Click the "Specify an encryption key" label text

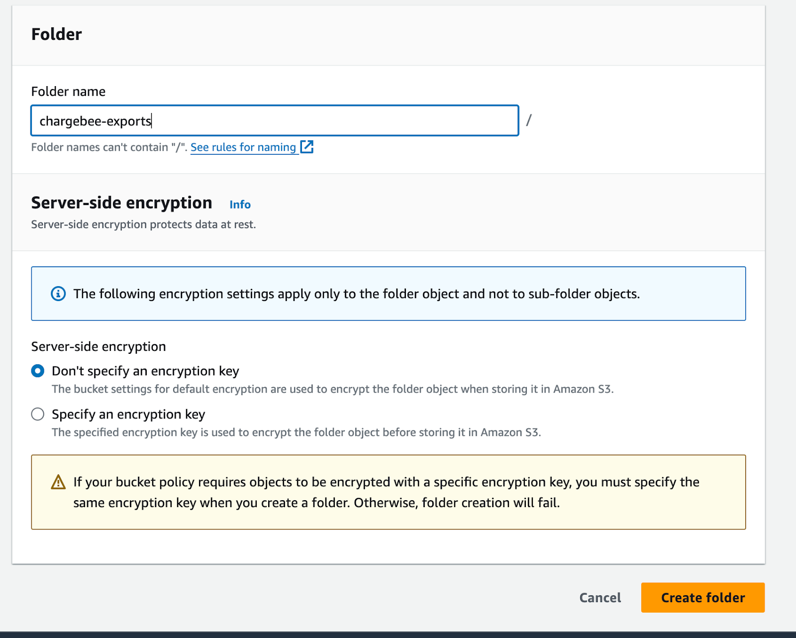pos(128,415)
